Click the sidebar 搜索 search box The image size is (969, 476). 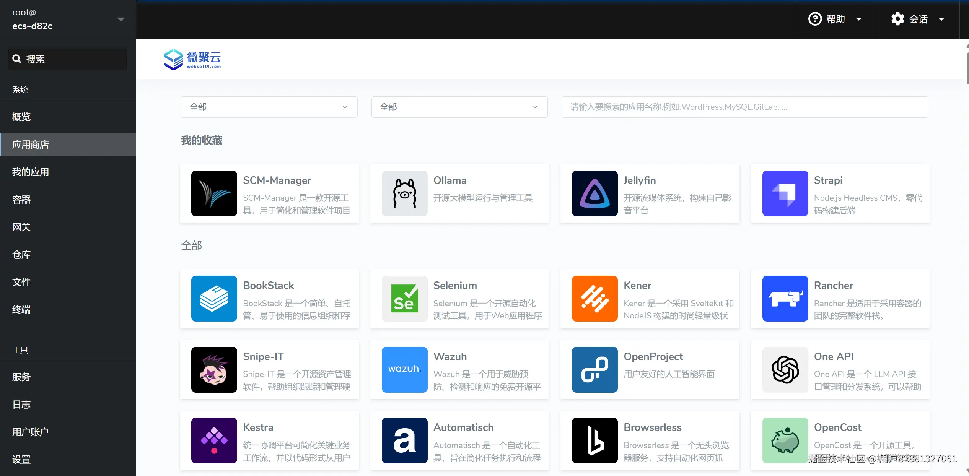pyautogui.click(x=67, y=59)
